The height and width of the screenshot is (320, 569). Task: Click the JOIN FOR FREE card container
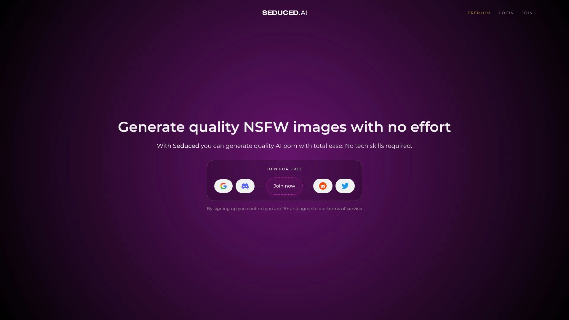point(284,180)
